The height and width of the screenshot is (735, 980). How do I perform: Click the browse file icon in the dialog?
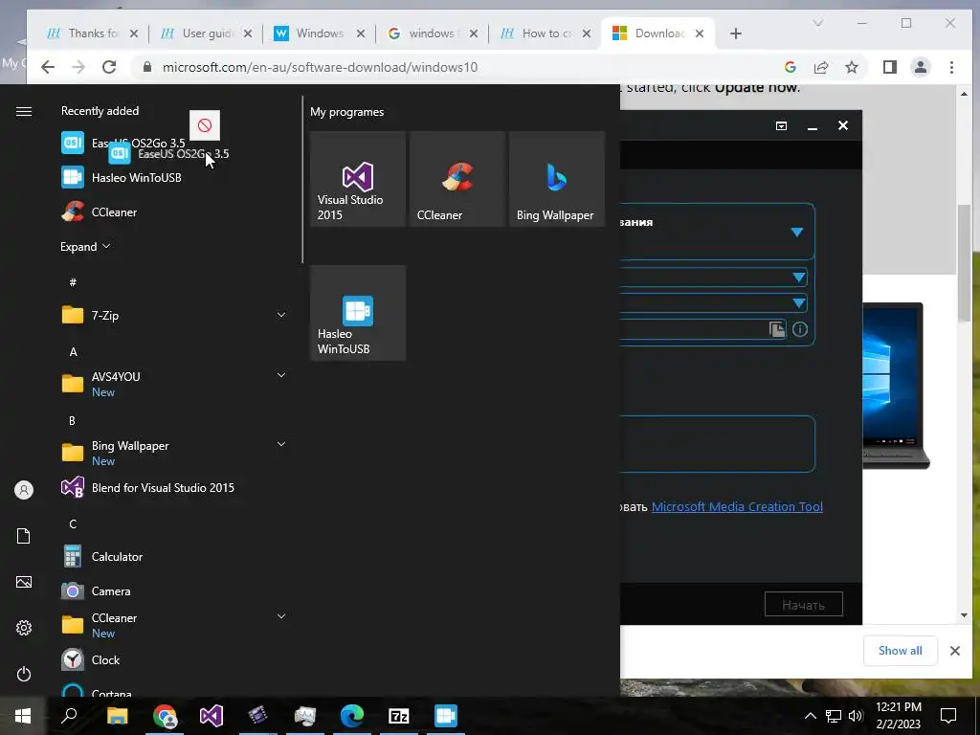coord(777,329)
